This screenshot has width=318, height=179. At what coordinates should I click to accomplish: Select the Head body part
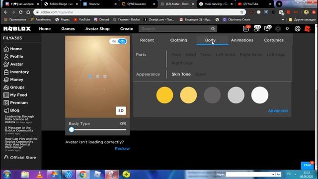191,55
